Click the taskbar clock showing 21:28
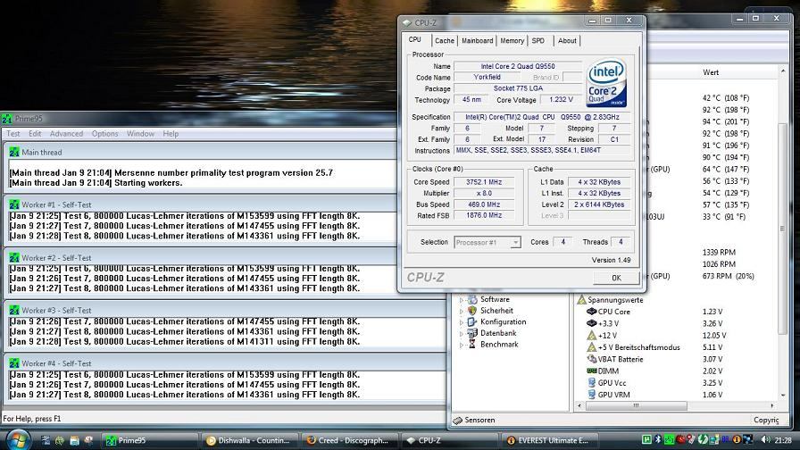This screenshot has height=450, width=800. click(x=783, y=440)
